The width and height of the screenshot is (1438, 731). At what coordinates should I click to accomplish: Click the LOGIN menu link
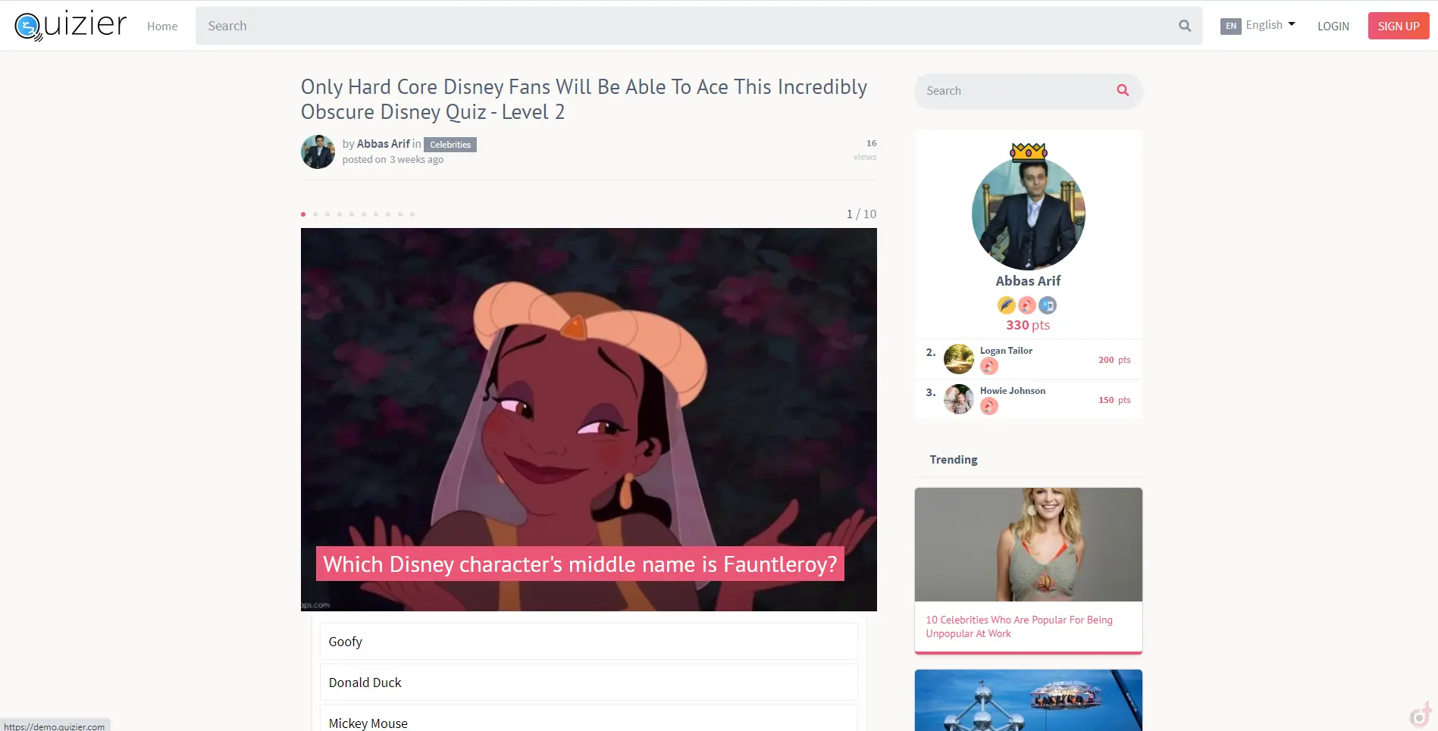pyautogui.click(x=1333, y=26)
